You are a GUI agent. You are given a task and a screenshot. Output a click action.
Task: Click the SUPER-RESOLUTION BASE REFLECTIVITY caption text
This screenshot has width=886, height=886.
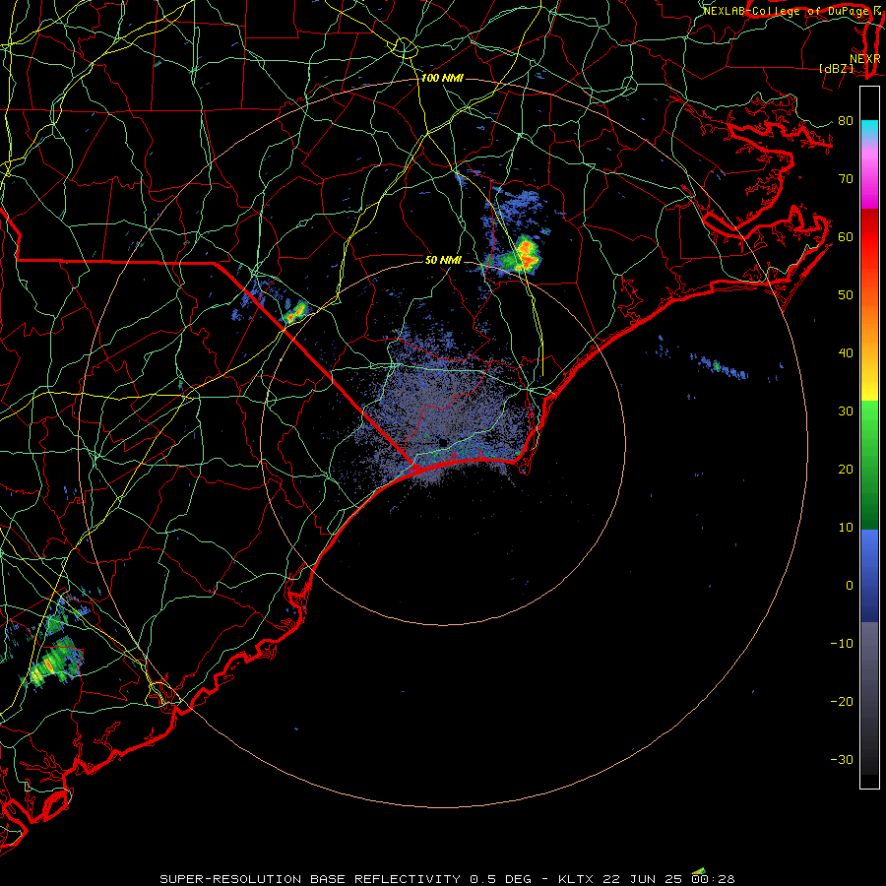tap(310, 879)
